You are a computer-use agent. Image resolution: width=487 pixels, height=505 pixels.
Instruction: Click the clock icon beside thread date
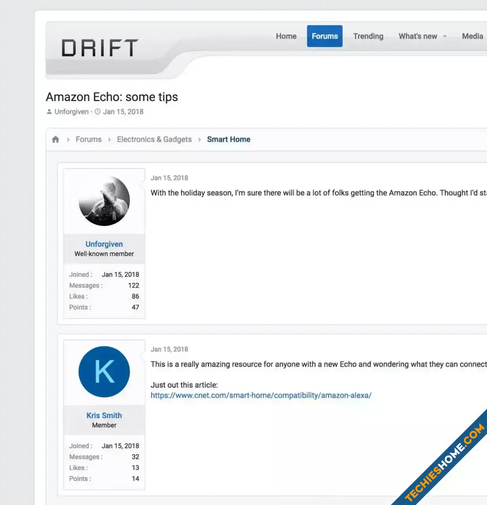click(x=97, y=112)
